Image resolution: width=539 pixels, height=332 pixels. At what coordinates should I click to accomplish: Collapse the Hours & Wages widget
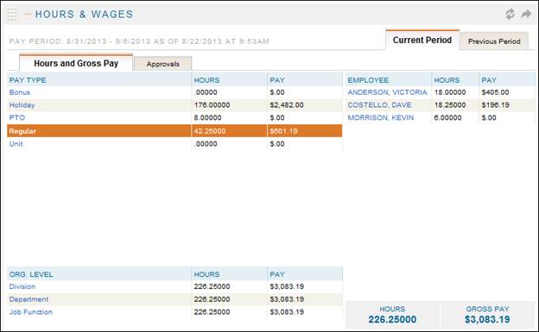(28, 15)
